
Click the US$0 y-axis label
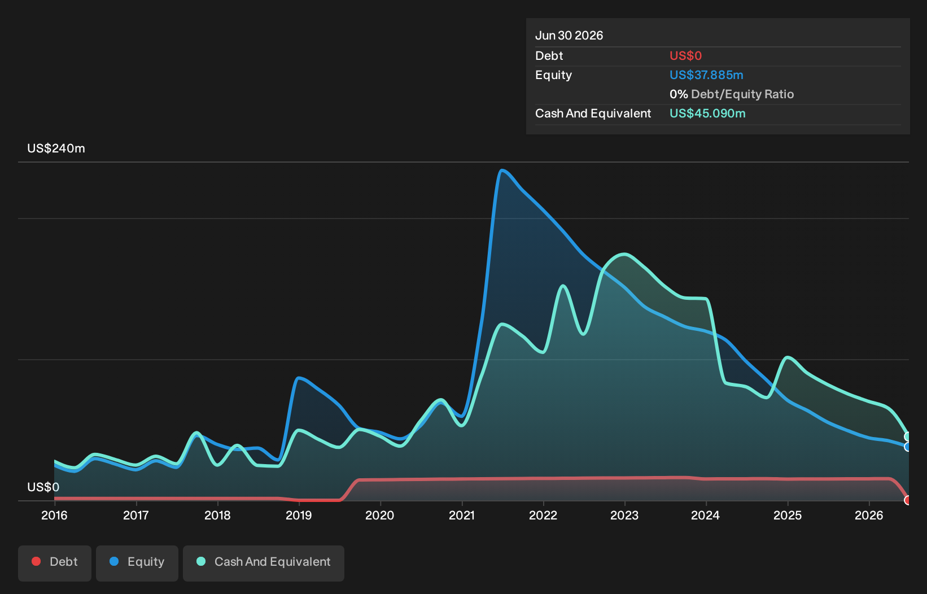point(43,487)
